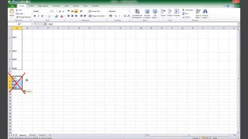The width and height of the screenshot is (248, 139).
Task: Open Sort & Filter
Action: pos(198,14)
